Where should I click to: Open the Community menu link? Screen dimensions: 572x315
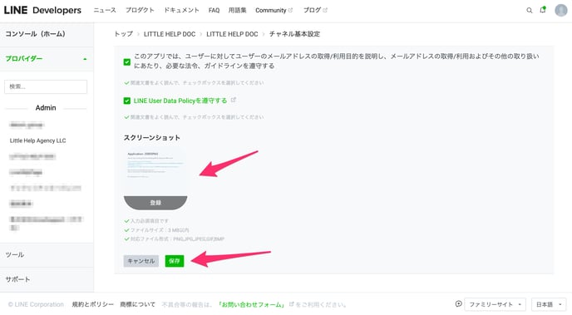click(x=274, y=10)
